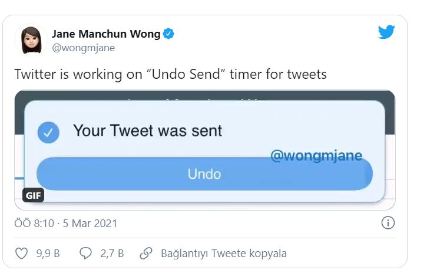Viewport: 427px width, 280px height.
Task: Open the timestamp 'ÖÖ 8:10 · 5 Mar 2021'
Action: [65, 224]
